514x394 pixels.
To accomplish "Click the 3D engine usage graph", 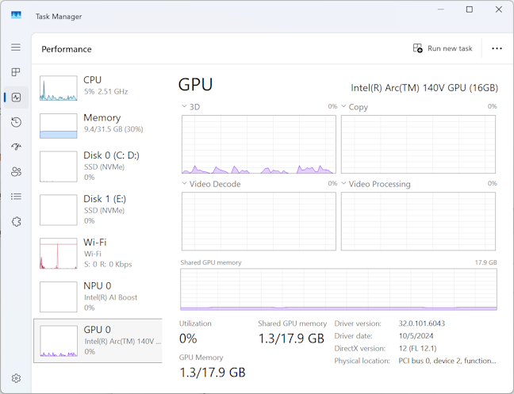I will 259,144.
